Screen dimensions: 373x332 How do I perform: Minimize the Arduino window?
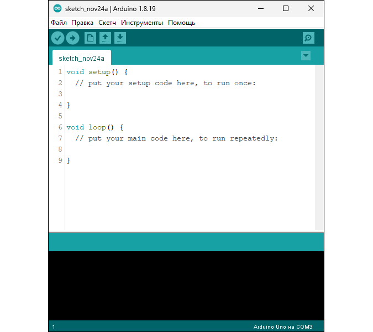261,8
